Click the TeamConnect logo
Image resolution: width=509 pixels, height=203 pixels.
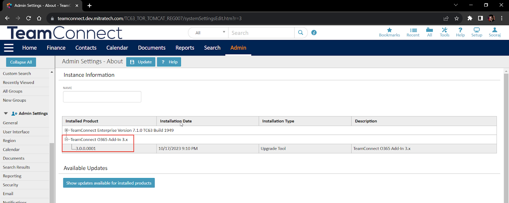pyautogui.click(x=65, y=33)
